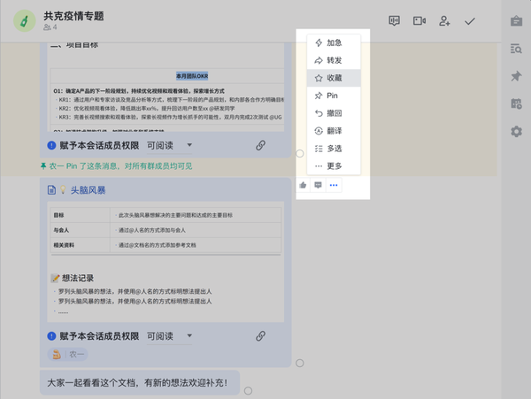Start a video meeting from the header
Image resolution: width=531 pixels, height=399 pixels.
[x=419, y=21]
